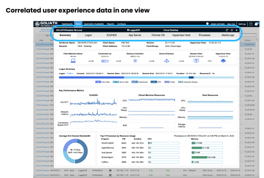Click the logon duration progress bar
Image resolution: width=264 pixels, height=178 pixels.
click(147, 78)
